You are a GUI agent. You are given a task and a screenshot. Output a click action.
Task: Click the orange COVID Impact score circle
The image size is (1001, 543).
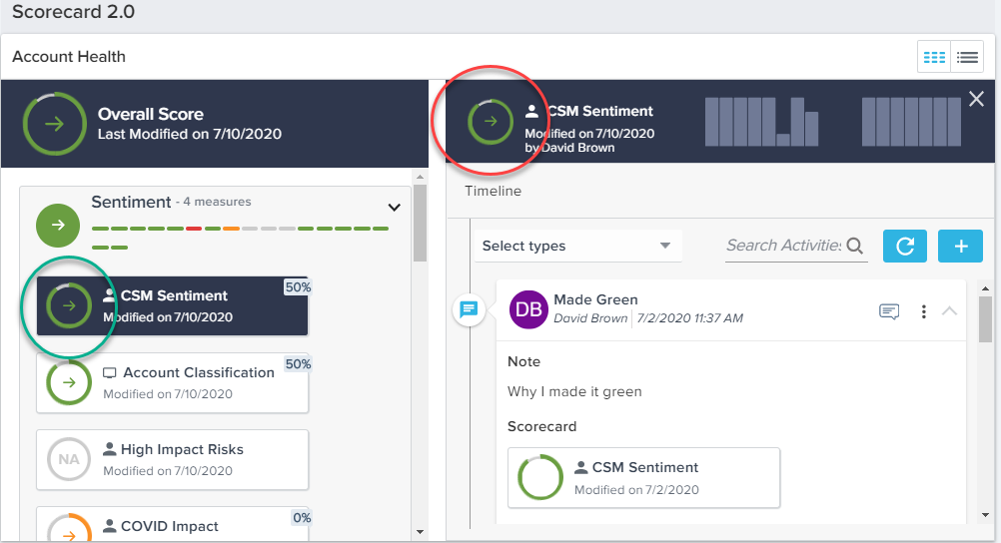[x=69, y=528]
